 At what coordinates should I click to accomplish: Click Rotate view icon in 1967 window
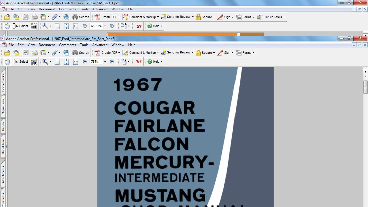[x=124, y=62]
